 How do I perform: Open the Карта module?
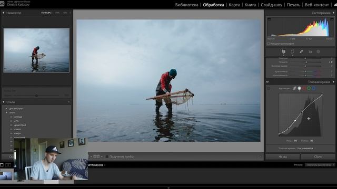pyautogui.click(x=234, y=5)
